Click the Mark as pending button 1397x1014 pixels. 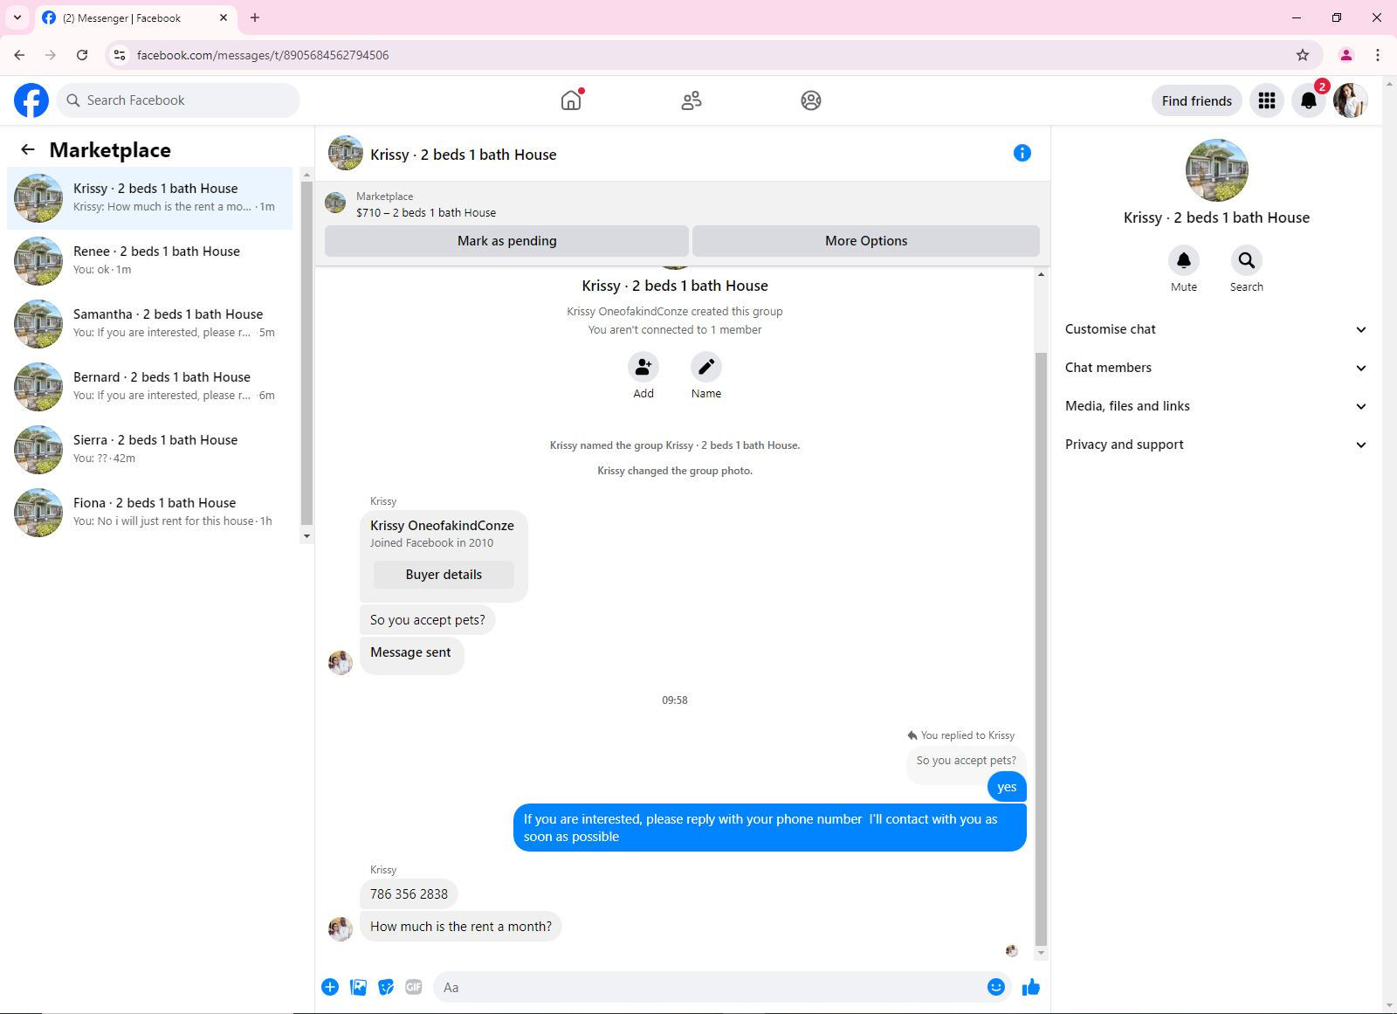click(x=506, y=241)
